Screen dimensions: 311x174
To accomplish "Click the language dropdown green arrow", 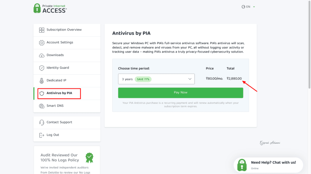I will (x=254, y=7).
